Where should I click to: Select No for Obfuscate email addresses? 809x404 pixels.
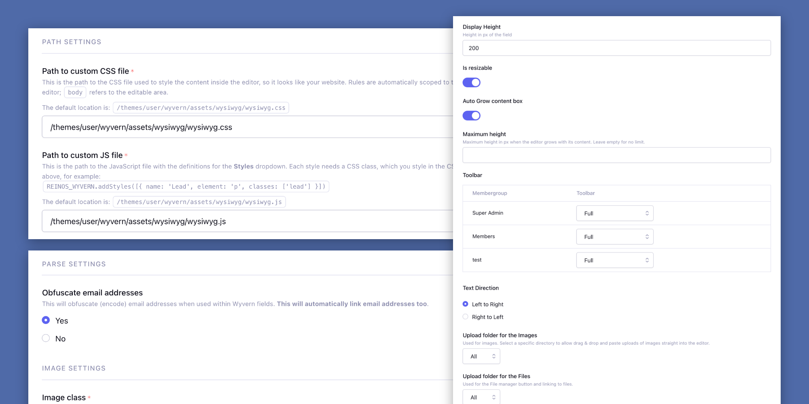(x=46, y=338)
